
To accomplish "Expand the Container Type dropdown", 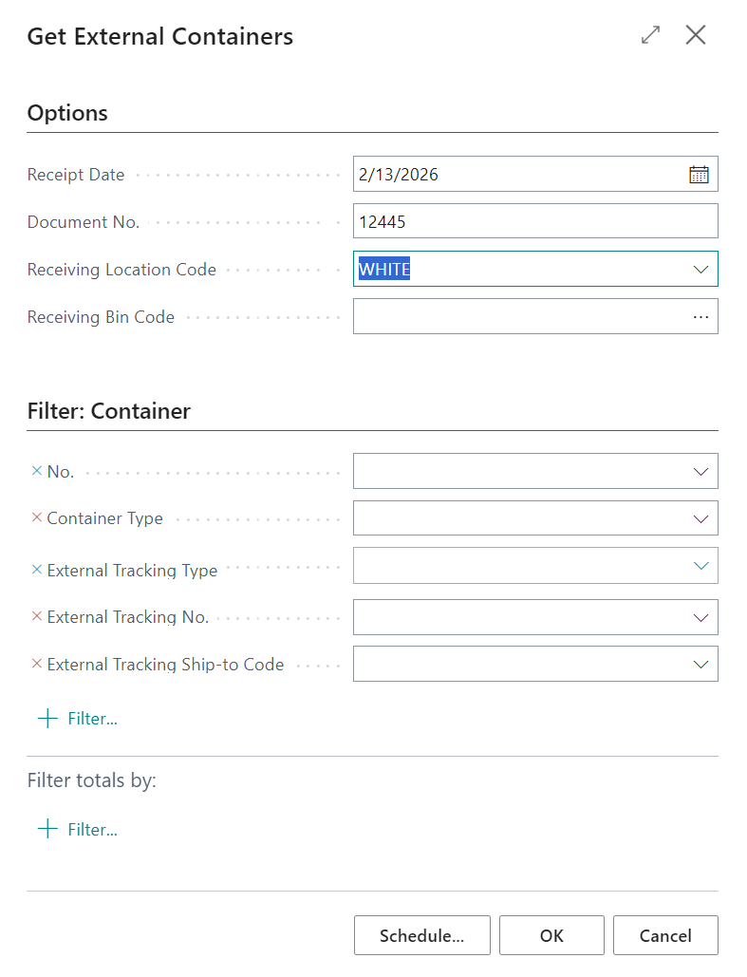I will [x=700, y=518].
